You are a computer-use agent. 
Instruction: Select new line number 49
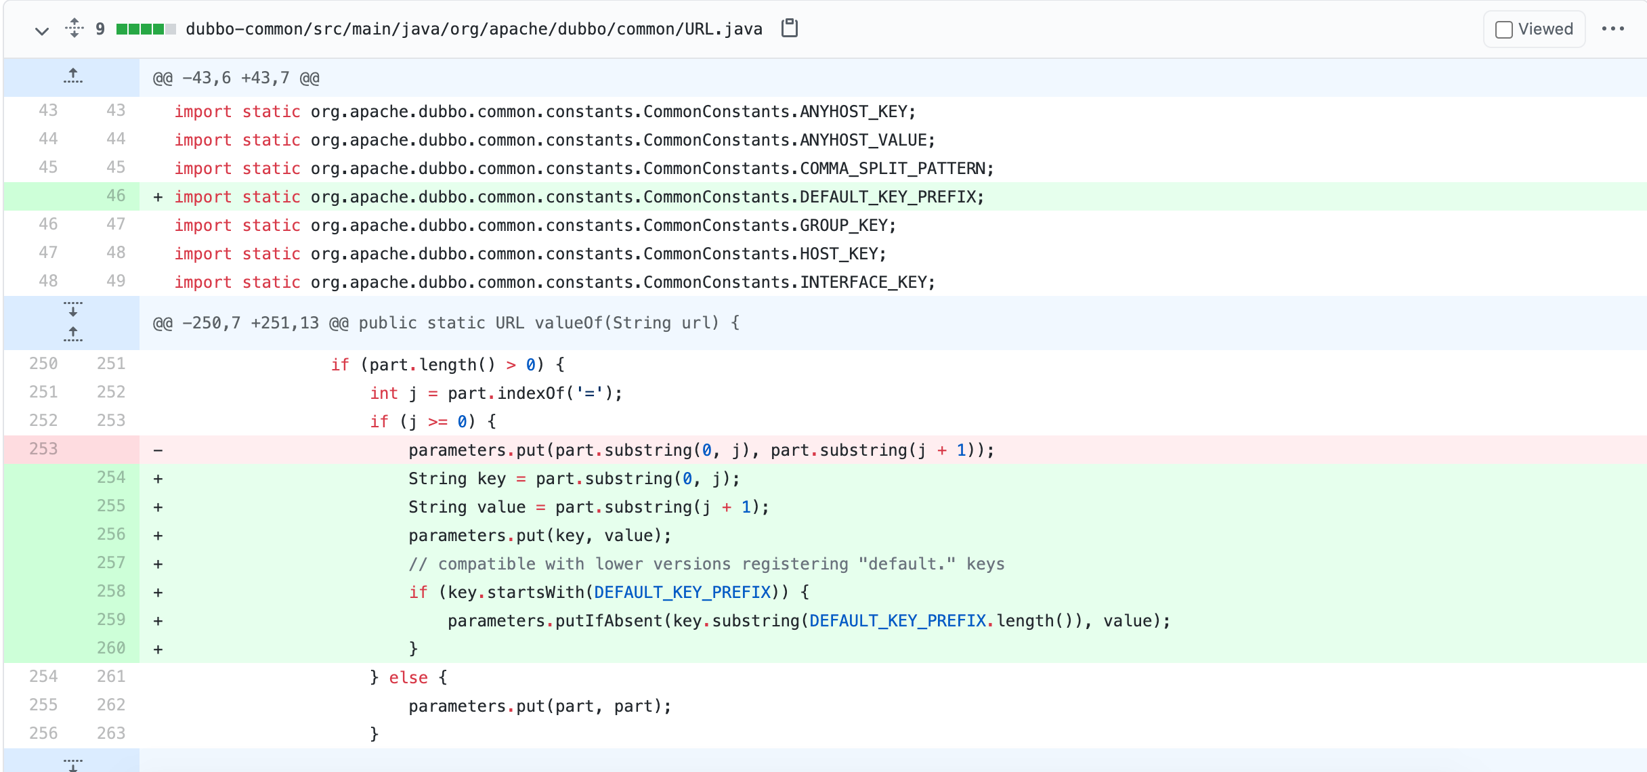point(116,281)
